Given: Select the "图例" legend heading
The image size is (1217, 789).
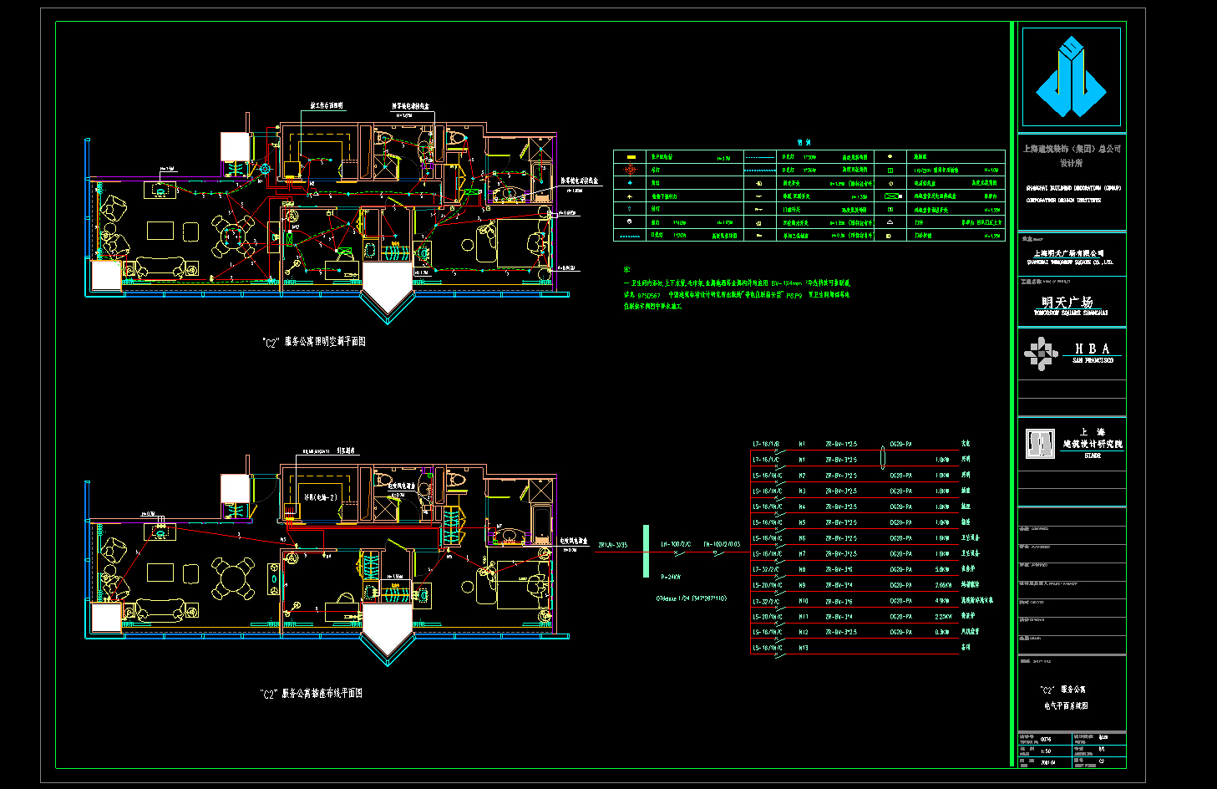Looking at the screenshot, I should (x=804, y=143).
